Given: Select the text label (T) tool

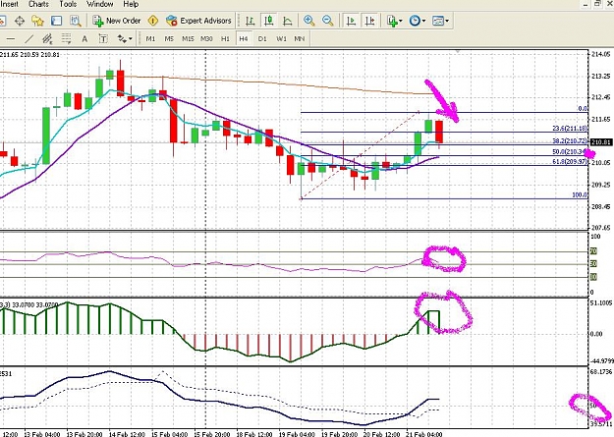Looking at the screenshot, I should pyautogui.click(x=102, y=38).
